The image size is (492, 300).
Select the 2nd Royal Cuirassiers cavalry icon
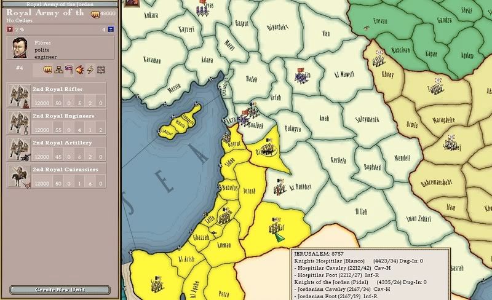tap(19, 176)
